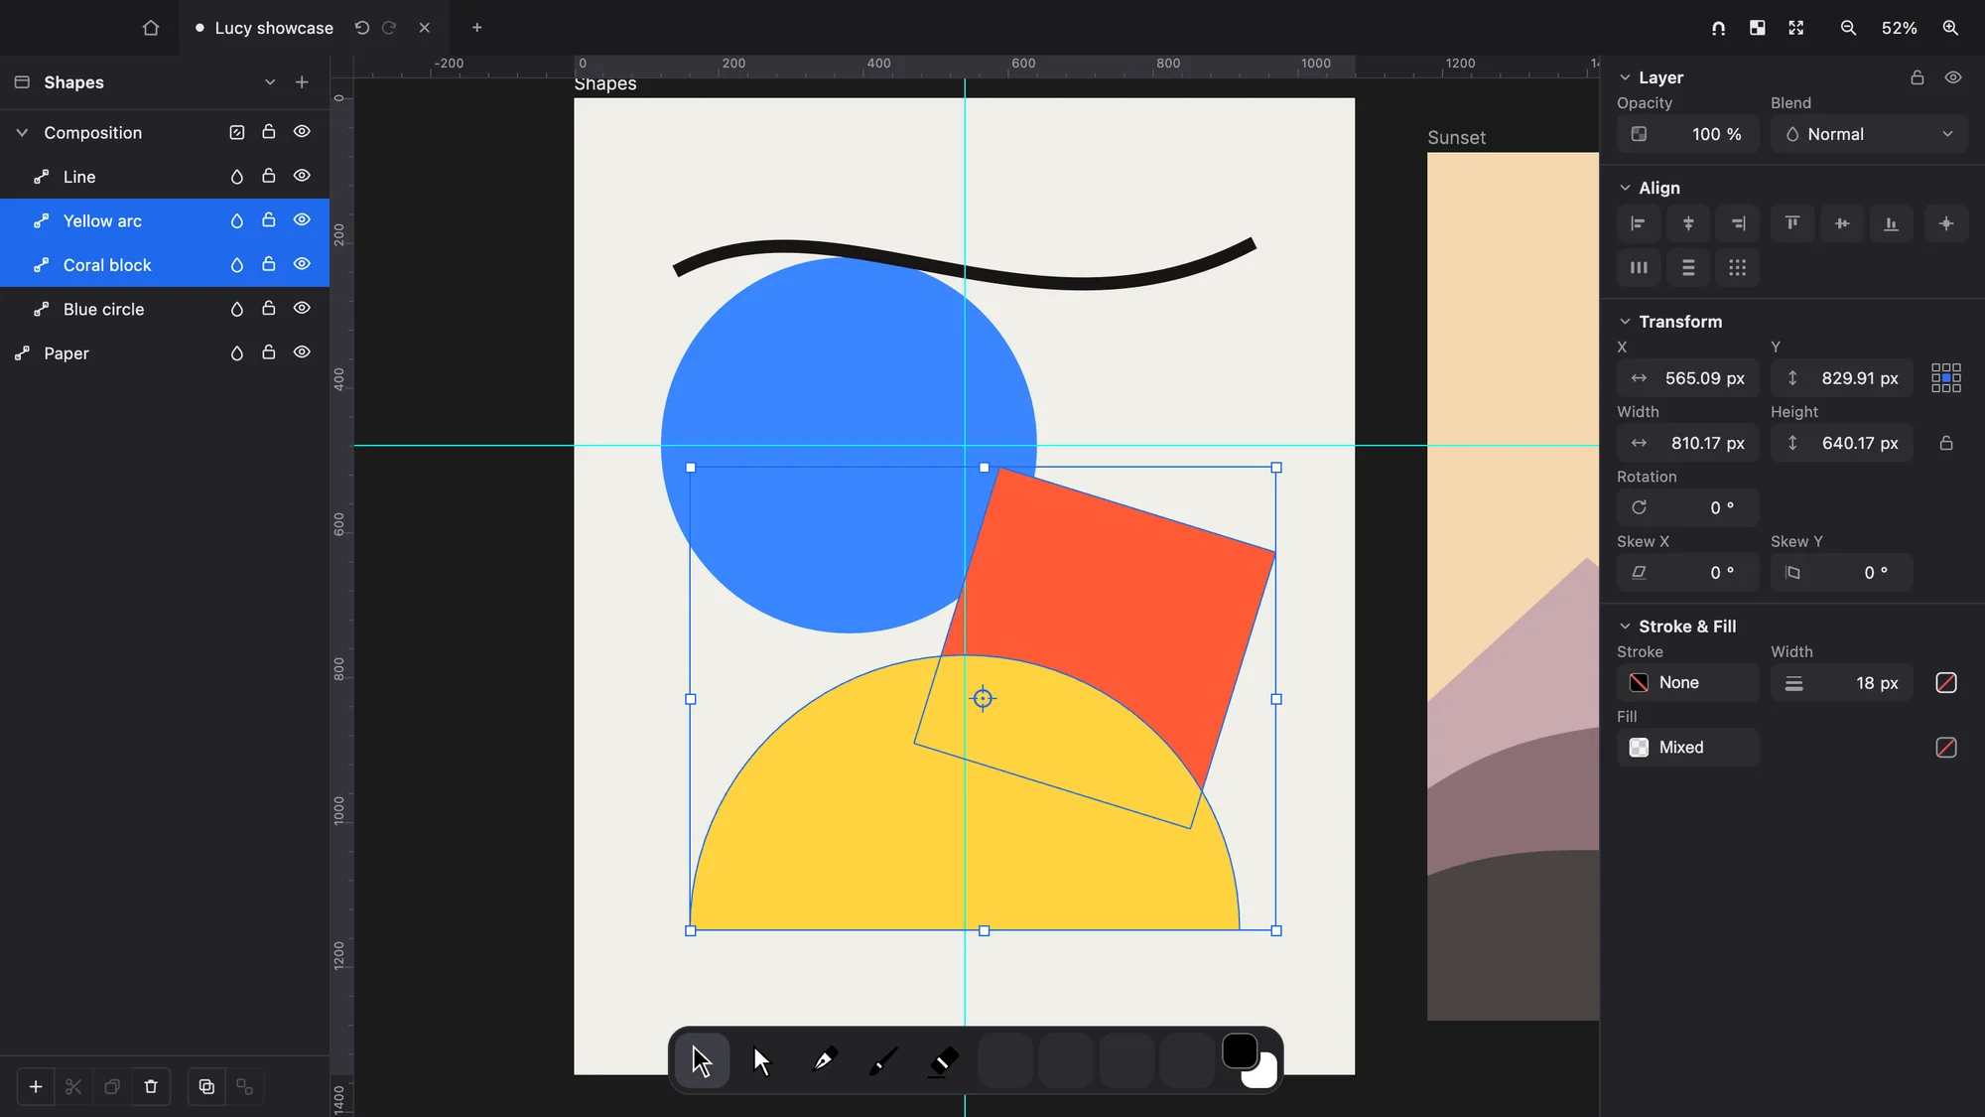Lock the Line layer
Viewport: 1985px width, 1117px height.
tap(268, 176)
